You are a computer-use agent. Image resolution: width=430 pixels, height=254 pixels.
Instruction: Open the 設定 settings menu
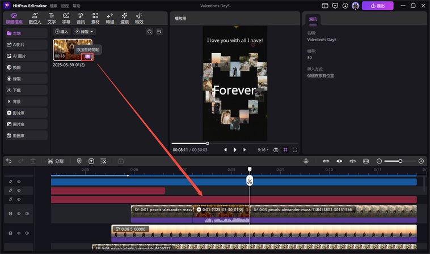pyautogui.click(x=65, y=6)
